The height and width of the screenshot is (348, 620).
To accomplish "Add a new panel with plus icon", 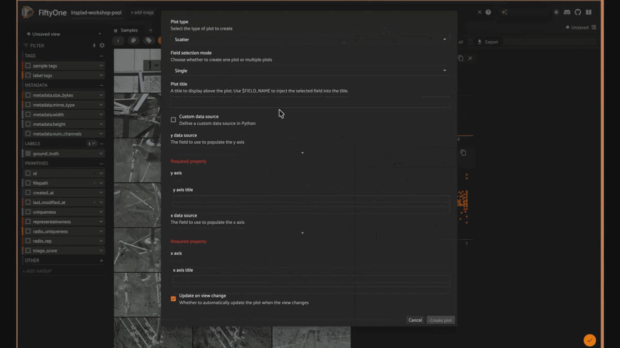I will [150, 30].
